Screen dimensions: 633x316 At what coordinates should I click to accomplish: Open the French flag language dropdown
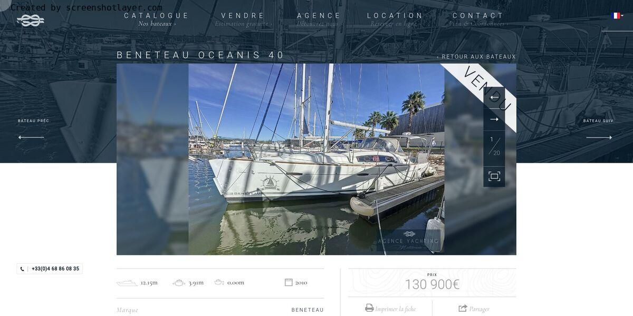click(617, 16)
